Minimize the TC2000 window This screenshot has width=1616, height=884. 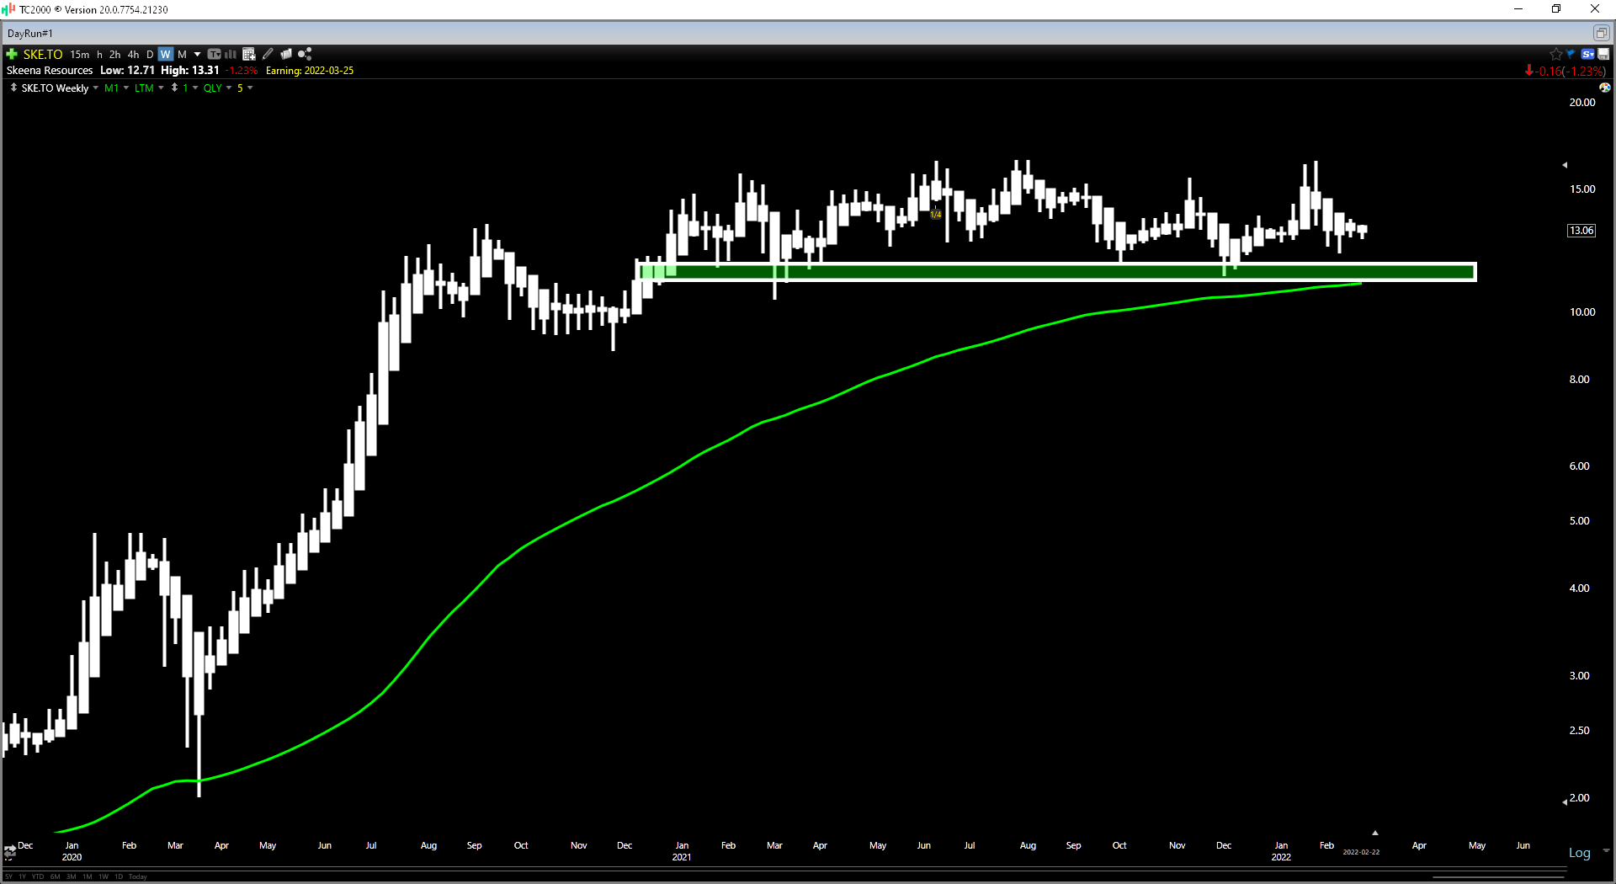(x=1518, y=9)
